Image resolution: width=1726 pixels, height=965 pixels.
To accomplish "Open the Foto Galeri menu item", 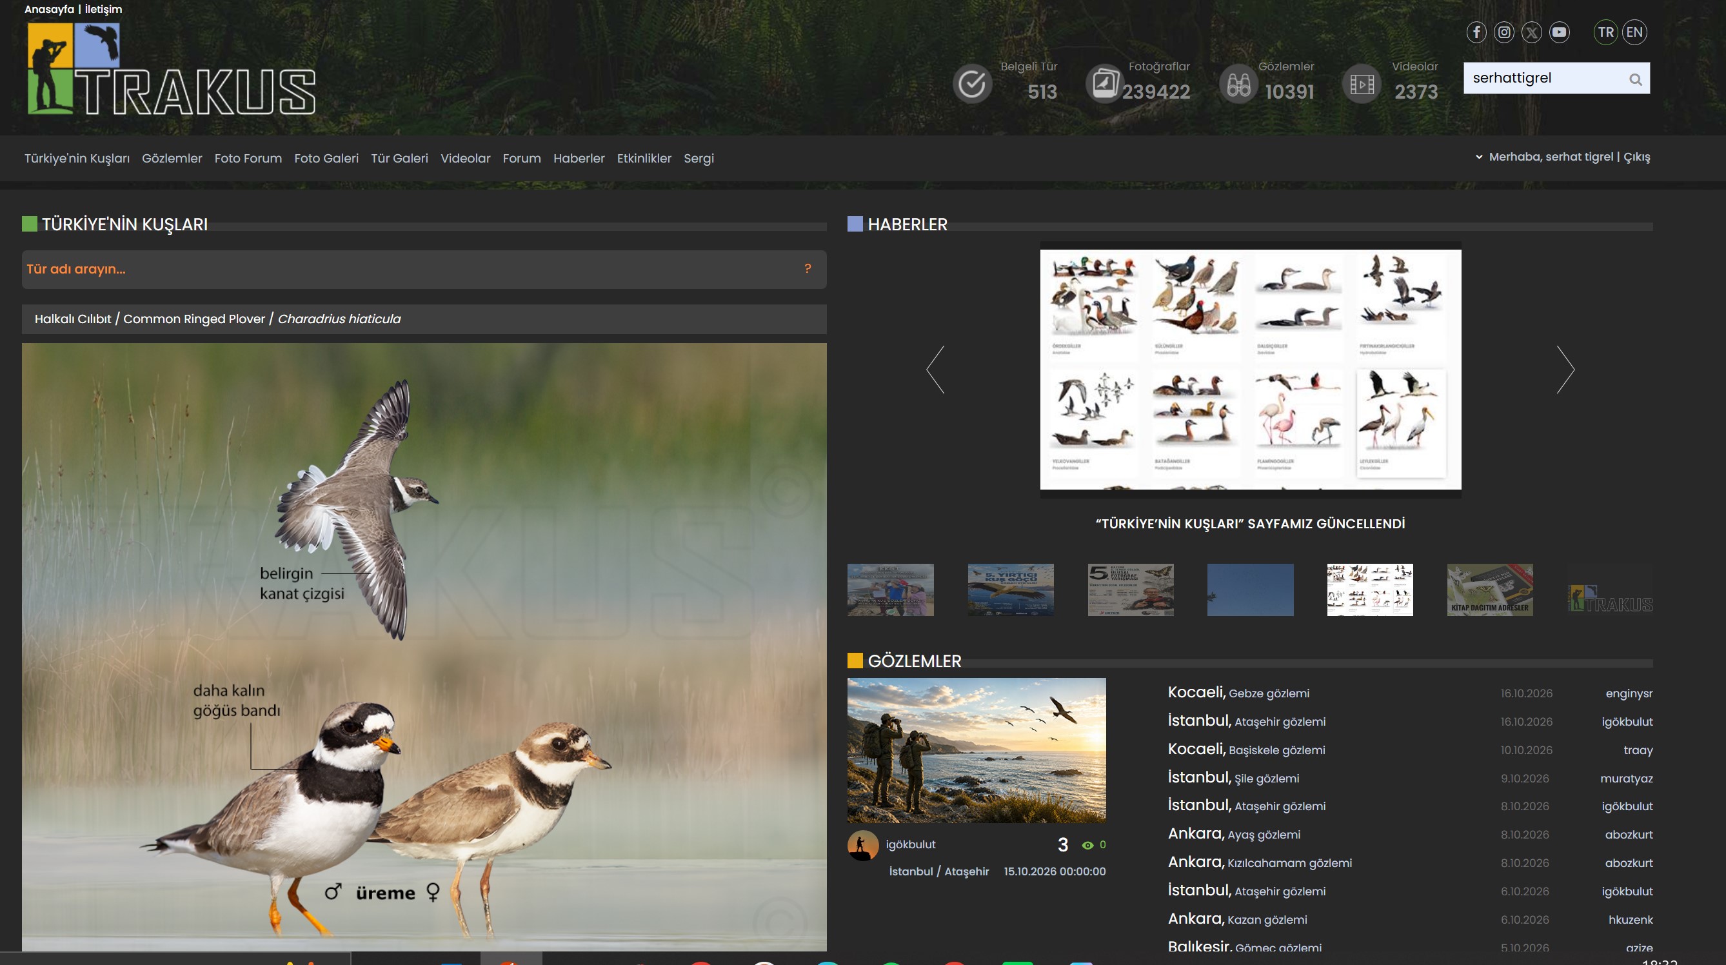I will [326, 159].
